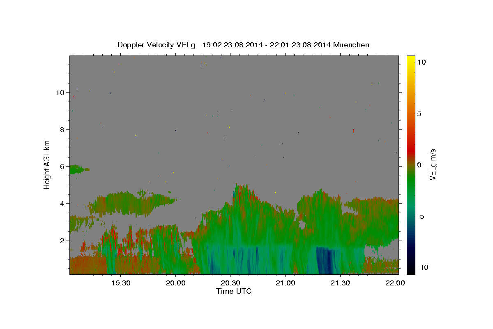
Task: Click the 'Time UTC' axis label
Action: pyautogui.click(x=234, y=291)
